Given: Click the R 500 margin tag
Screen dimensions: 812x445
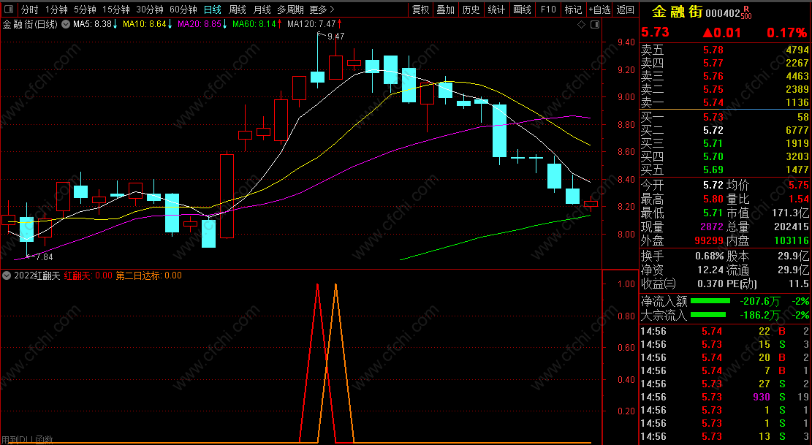Looking at the screenshot, I should pos(746,12).
